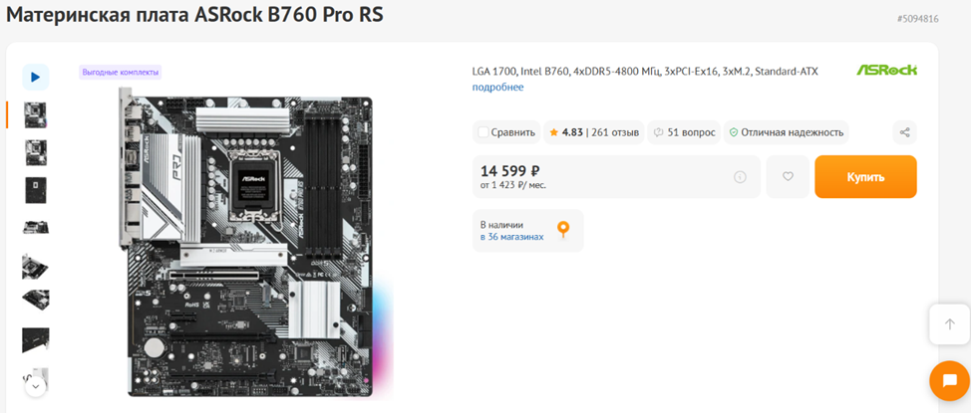
Task: Tick the Сравнить checkbox
Action: point(484,131)
